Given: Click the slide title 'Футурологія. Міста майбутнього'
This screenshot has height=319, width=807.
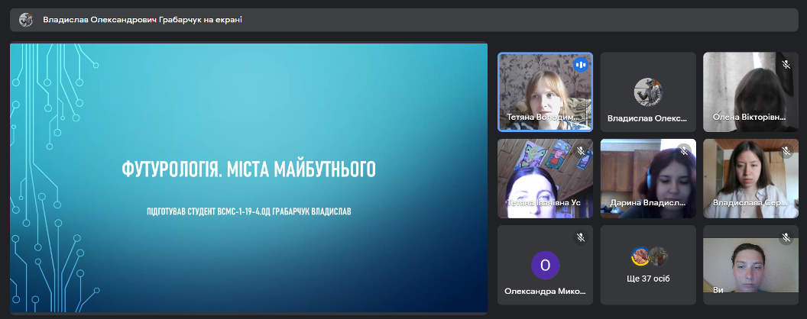Looking at the screenshot, I should (248, 169).
